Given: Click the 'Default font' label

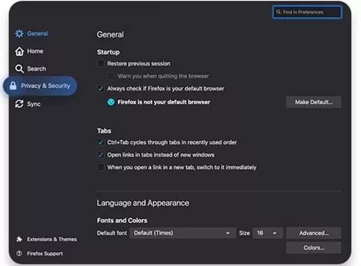Looking at the screenshot, I should tap(112, 233).
